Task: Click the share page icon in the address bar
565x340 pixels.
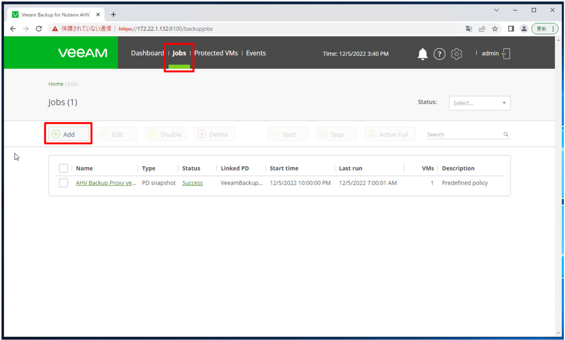Action: [482, 29]
